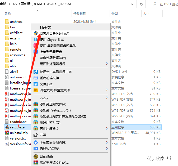Expand the 用图形处理器运行 submenu arrow

[106, 64]
